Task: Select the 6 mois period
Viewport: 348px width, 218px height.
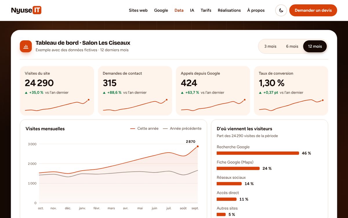Action: [292, 46]
